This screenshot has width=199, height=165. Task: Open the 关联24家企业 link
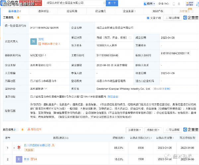48,44
